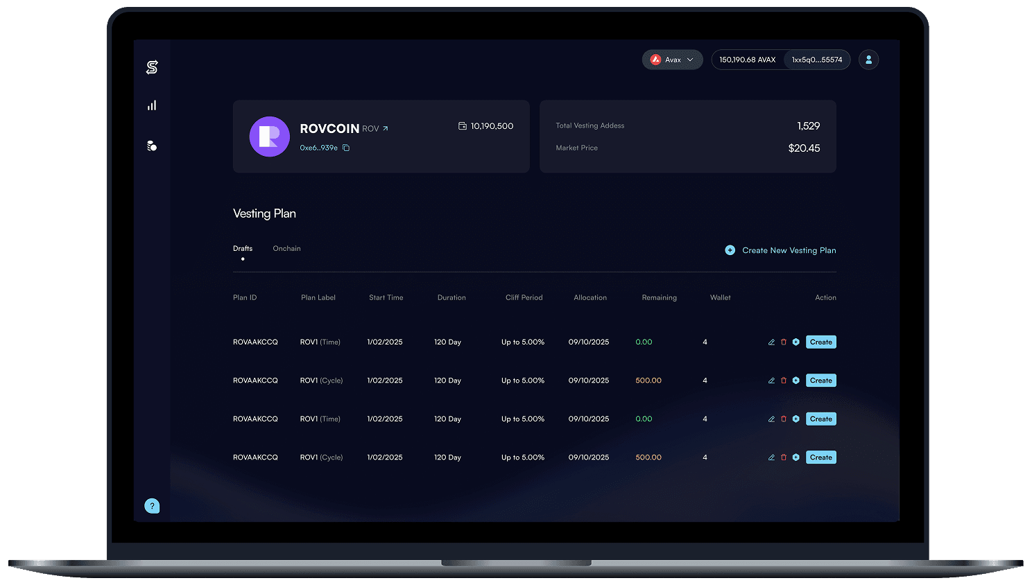
Task: Switch to the Onchain tab
Action: click(286, 248)
